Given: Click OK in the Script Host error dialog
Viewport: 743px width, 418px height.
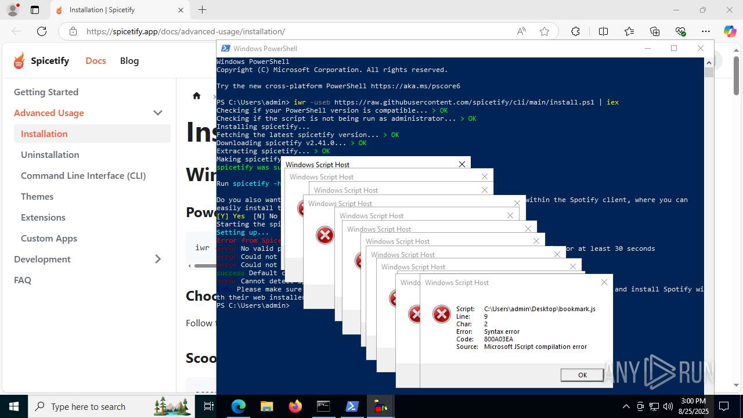Looking at the screenshot, I should click(582, 375).
